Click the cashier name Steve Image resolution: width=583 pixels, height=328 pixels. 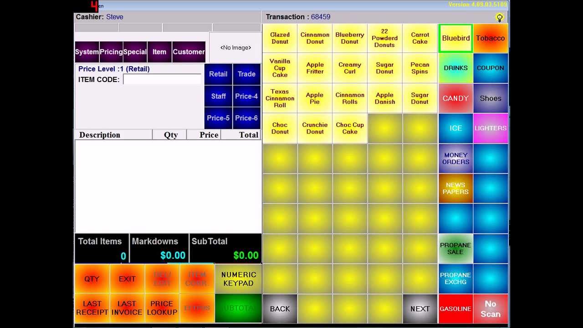coord(115,17)
